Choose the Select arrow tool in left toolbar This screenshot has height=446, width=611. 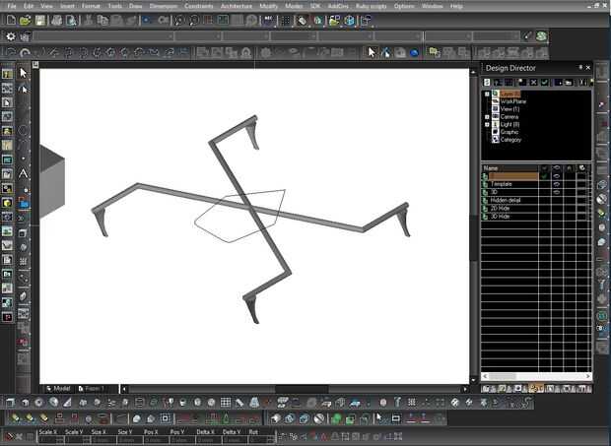coord(24,73)
